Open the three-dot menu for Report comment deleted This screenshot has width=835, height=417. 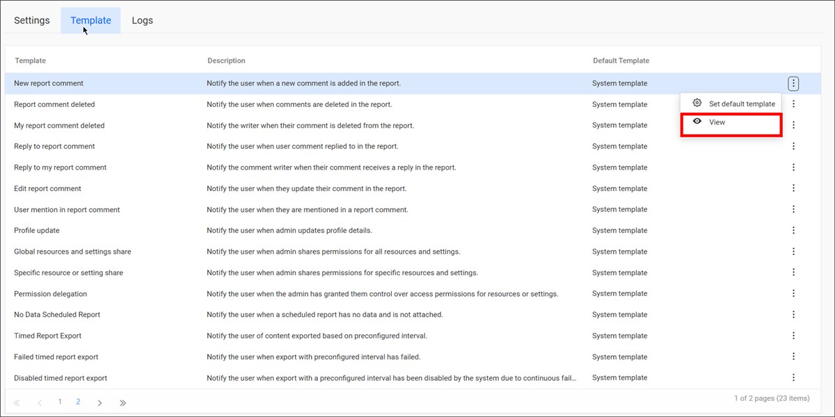pos(793,104)
